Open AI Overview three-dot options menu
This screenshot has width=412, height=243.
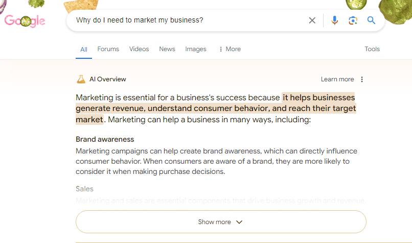click(x=362, y=79)
